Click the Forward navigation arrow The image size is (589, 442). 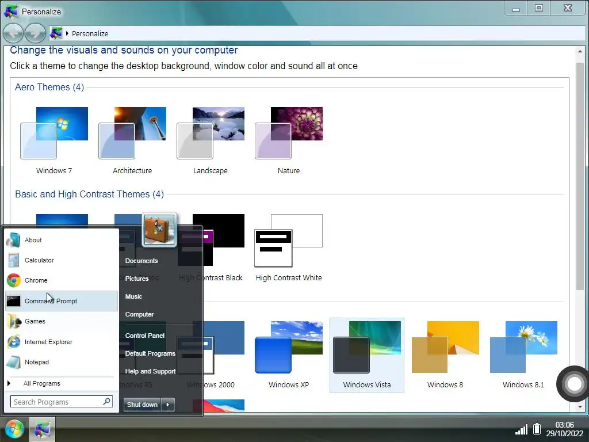(x=35, y=33)
